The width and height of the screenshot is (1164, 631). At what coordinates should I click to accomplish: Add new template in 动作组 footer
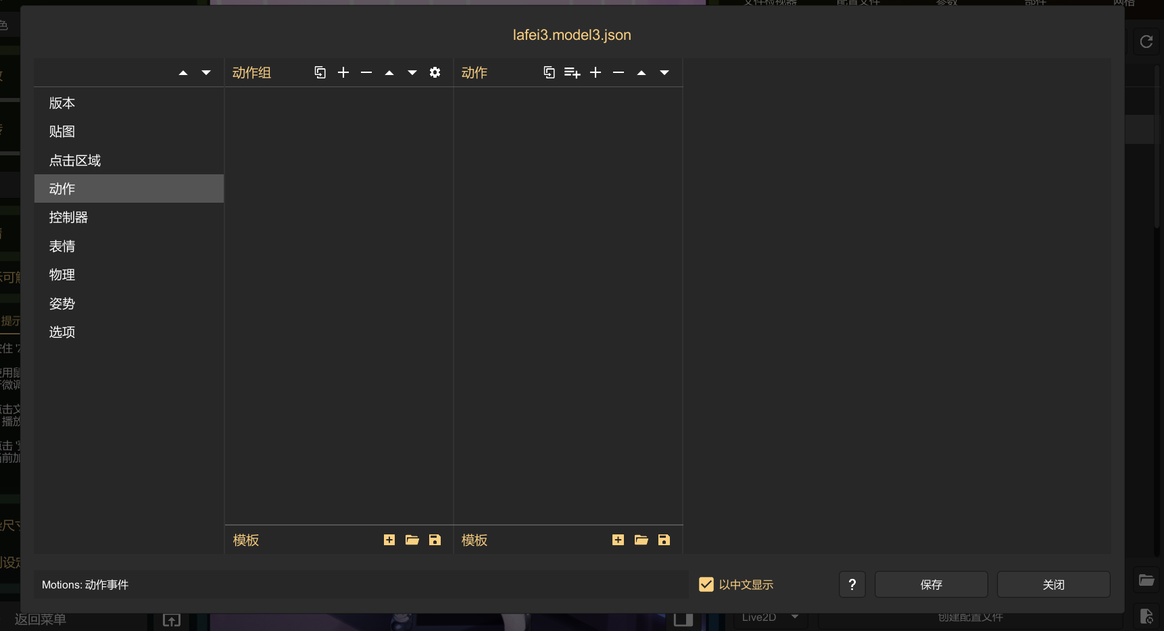(389, 540)
